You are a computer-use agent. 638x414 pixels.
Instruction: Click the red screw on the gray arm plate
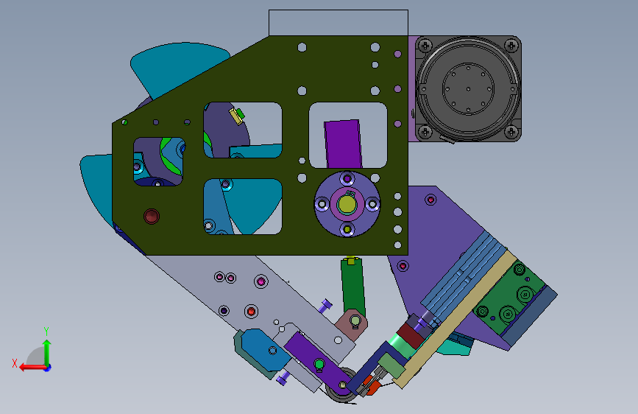(251, 312)
